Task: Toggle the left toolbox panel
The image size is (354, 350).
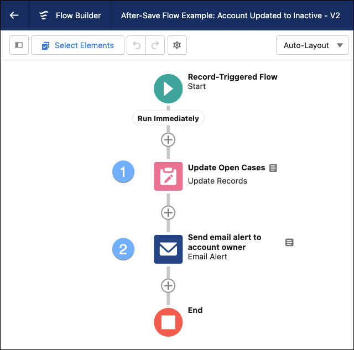Action: tap(19, 45)
